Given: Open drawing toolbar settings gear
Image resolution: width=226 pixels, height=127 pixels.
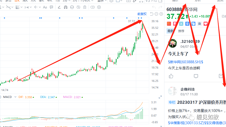Looking at the screenshot, I should [x=99, y=7].
